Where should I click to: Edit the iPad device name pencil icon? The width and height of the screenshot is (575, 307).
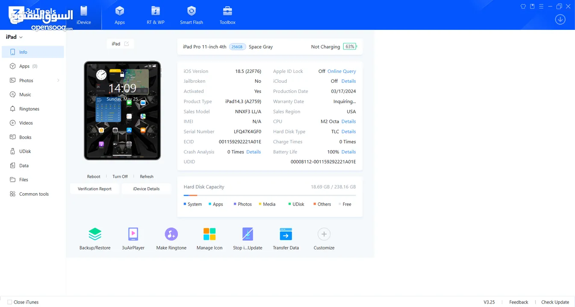127,44
